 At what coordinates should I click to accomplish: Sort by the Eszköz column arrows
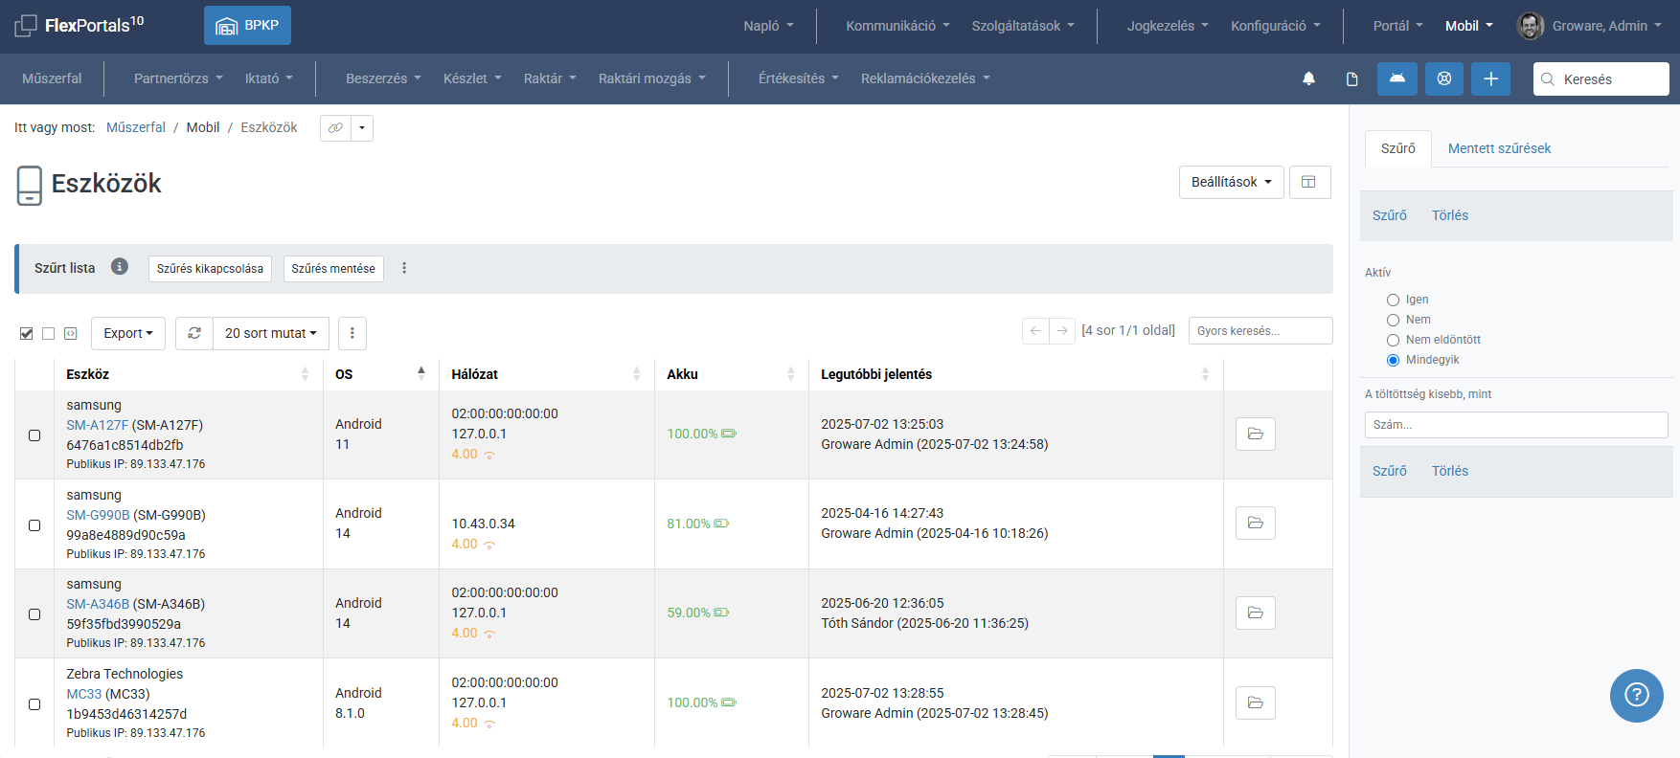305,374
